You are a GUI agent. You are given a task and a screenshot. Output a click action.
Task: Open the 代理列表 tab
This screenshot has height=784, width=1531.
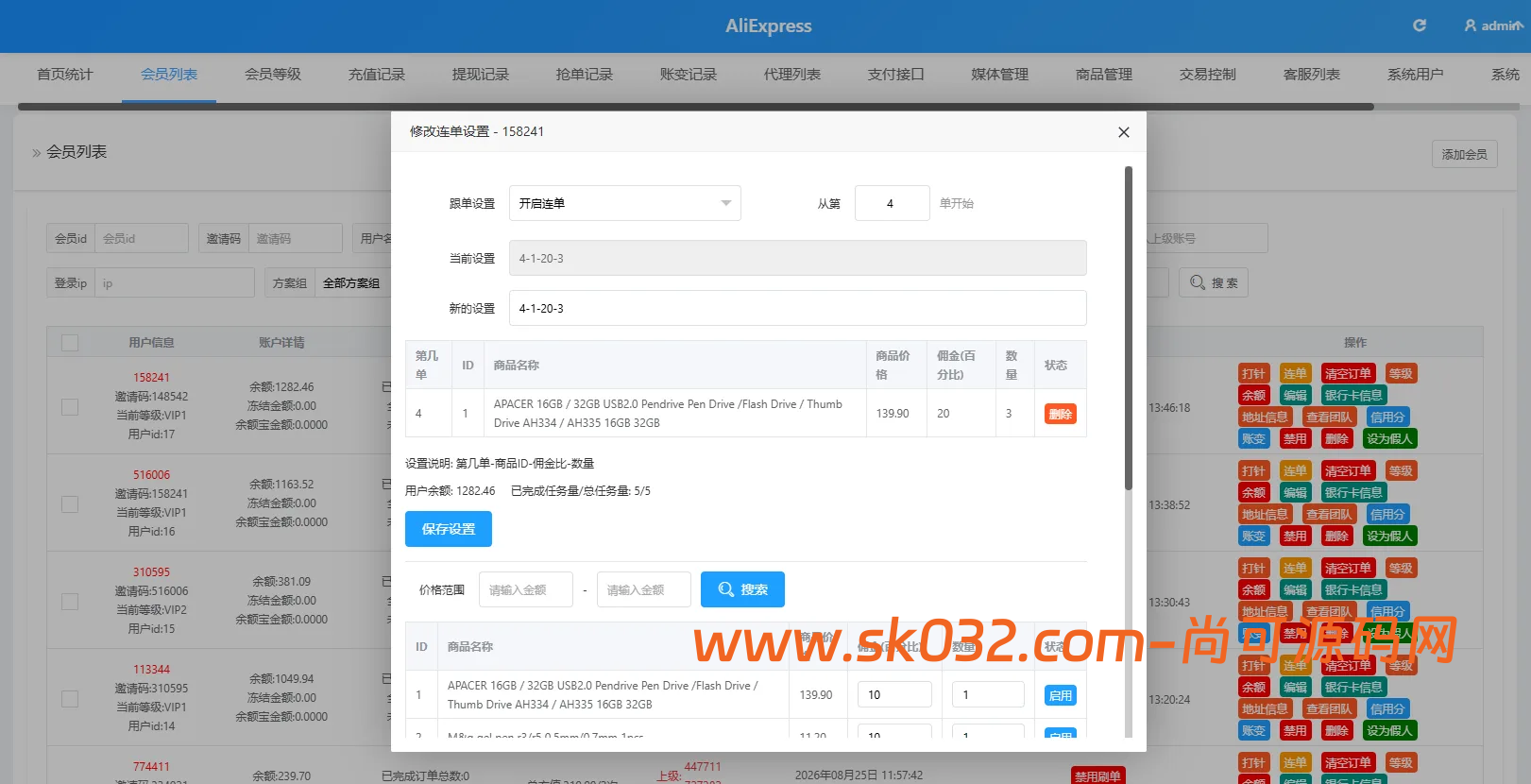click(x=792, y=75)
